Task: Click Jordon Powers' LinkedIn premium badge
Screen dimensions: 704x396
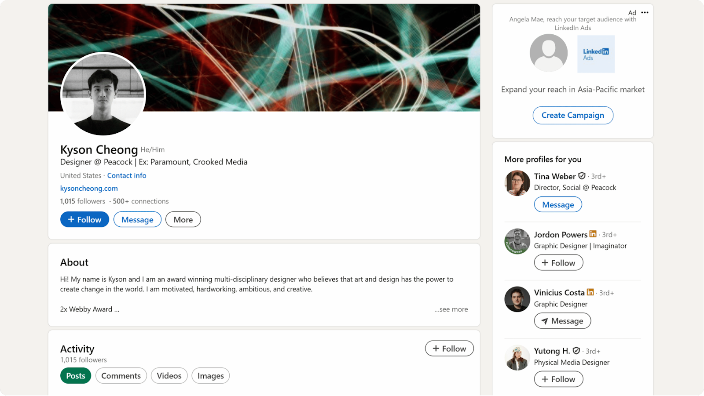Action: pos(593,234)
